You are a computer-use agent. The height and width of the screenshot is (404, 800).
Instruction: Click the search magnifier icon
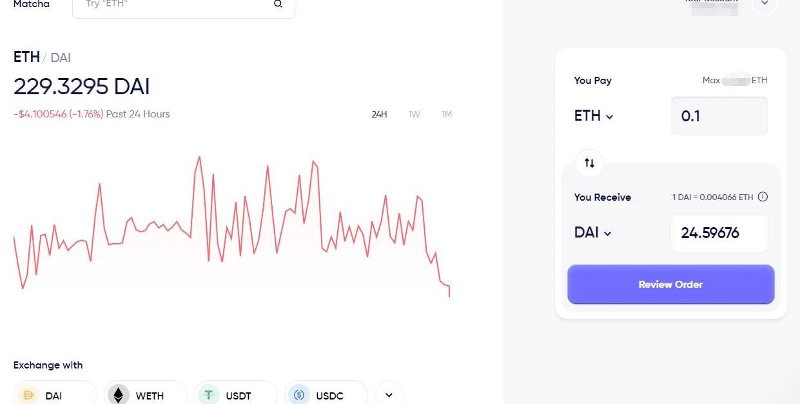278,4
